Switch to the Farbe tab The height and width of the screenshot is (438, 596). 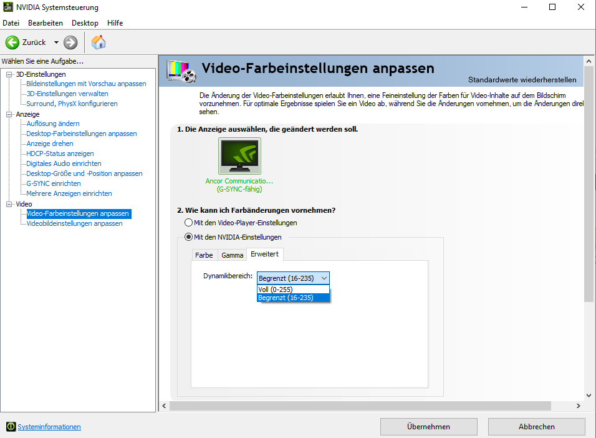pos(204,255)
